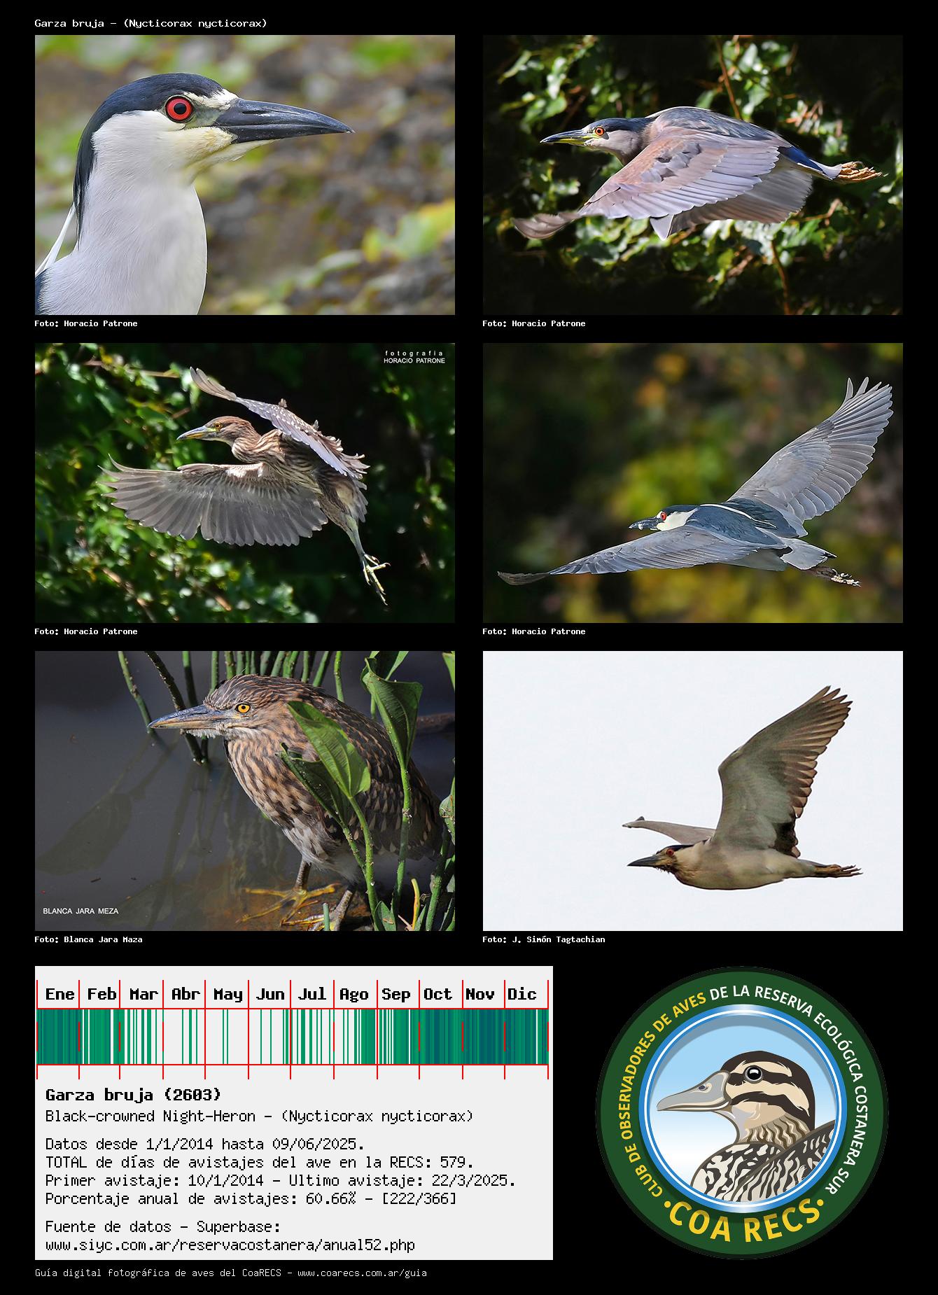This screenshot has height=1295, width=938.
Task: Click the 'Ene' month label in chart
Action: (x=59, y=994)
